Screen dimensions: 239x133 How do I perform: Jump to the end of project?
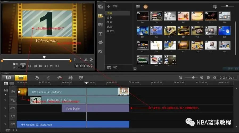click(46, 66)
